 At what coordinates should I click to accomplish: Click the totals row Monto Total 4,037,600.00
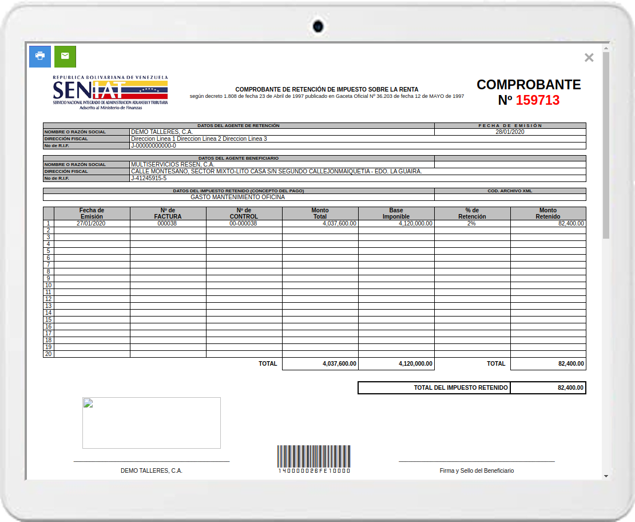tap(339, 363)
